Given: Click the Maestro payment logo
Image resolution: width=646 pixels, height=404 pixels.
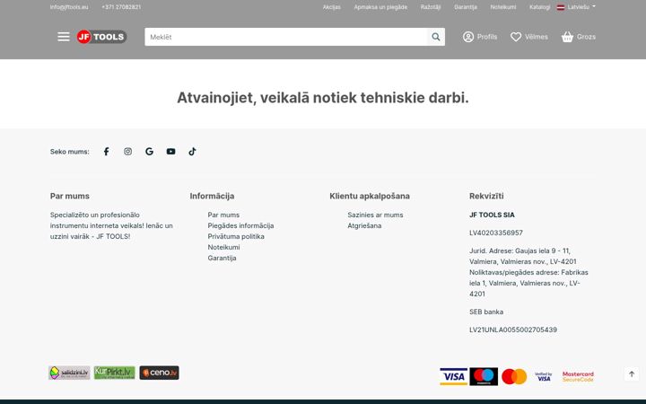Looking at the screenshot, I should click(484, 376).
